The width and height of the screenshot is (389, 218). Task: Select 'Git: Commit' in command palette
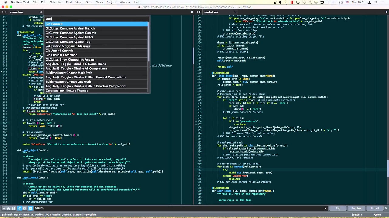[97, 24]
